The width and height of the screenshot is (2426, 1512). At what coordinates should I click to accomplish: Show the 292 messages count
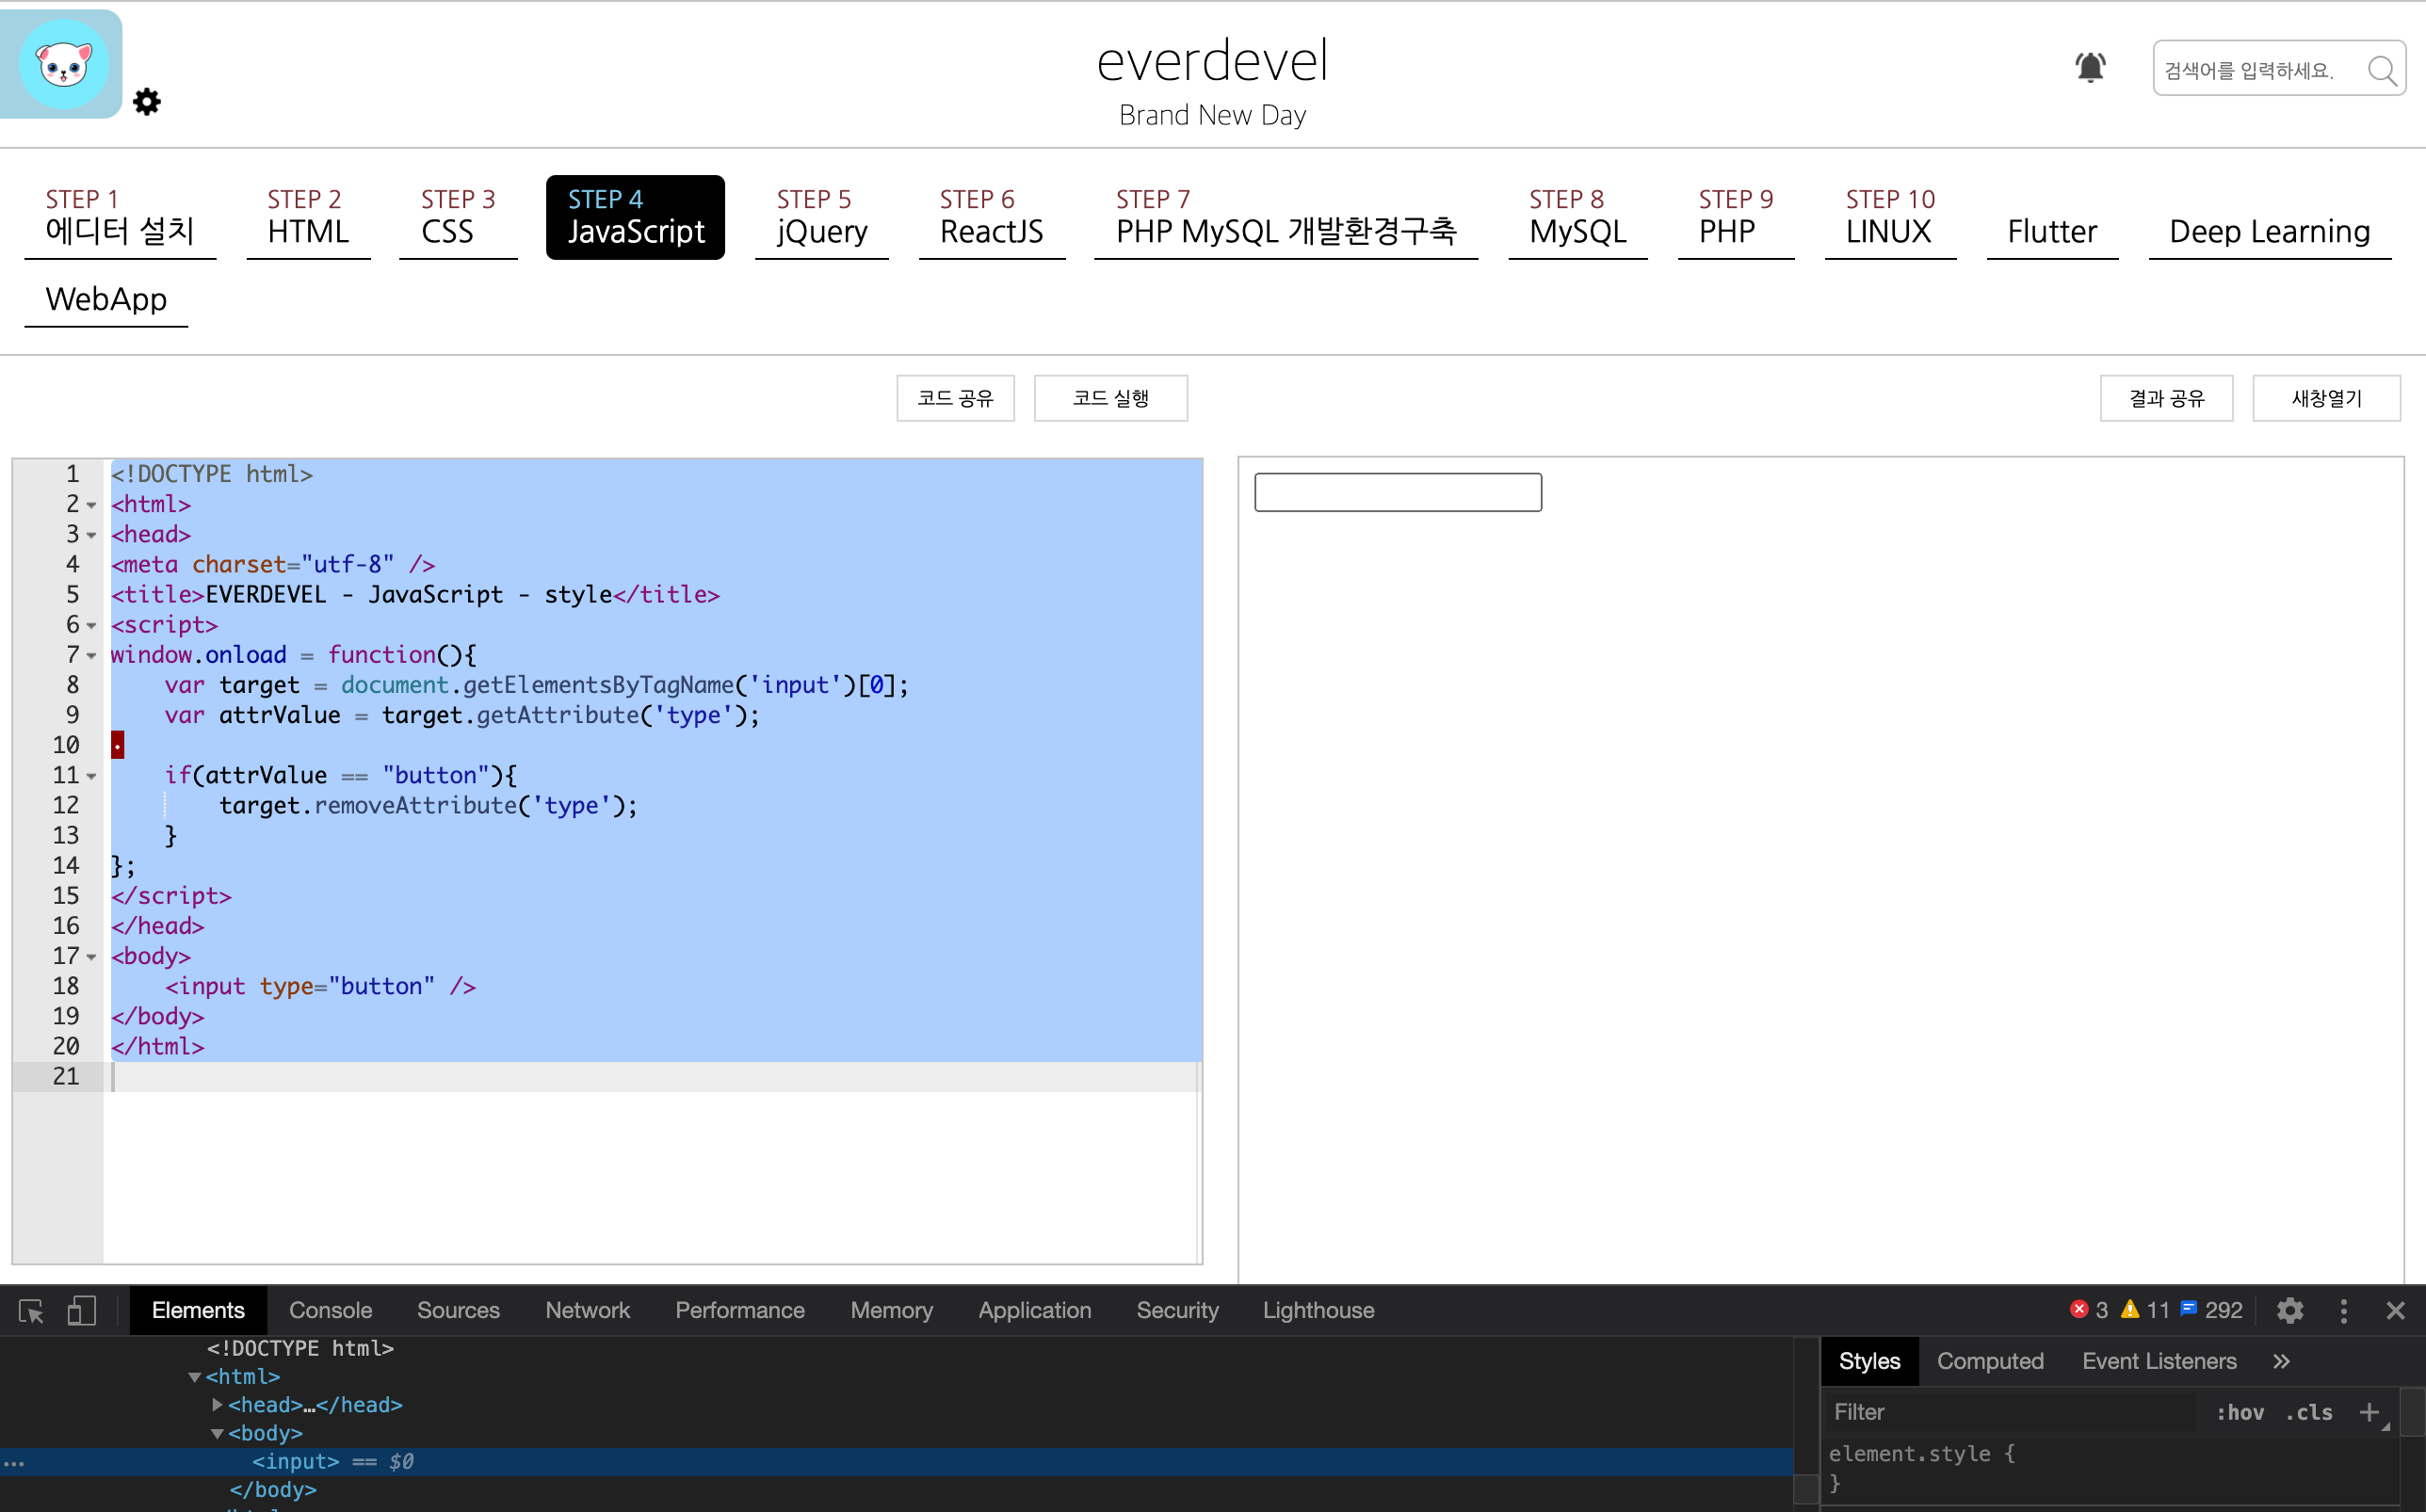coord(2212,1311)
